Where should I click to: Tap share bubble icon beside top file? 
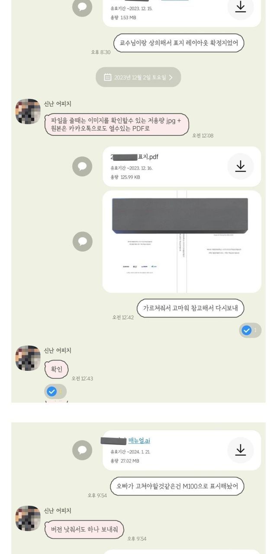tap(82, 7)
